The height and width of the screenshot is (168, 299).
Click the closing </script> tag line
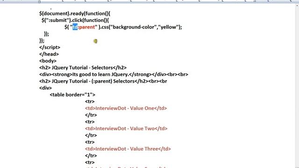coord(50,48)
